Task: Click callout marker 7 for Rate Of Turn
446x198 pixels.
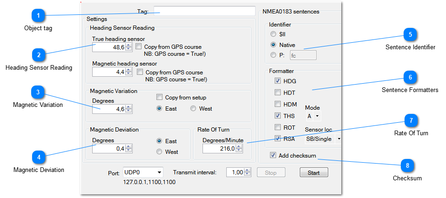Action: pyautogui.click(x=410, y=121)
